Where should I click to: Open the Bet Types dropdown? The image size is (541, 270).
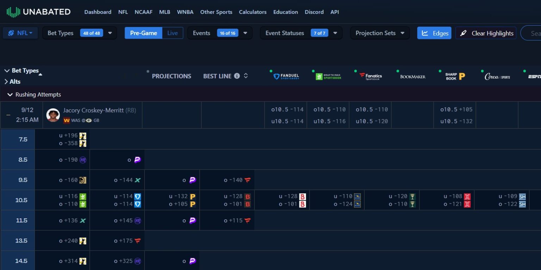(x=80, y=33)
